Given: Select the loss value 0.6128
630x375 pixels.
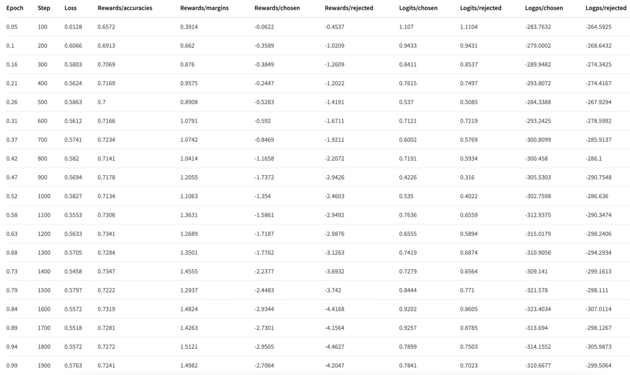Looking at the screenshot, I should tap(73, 27).
